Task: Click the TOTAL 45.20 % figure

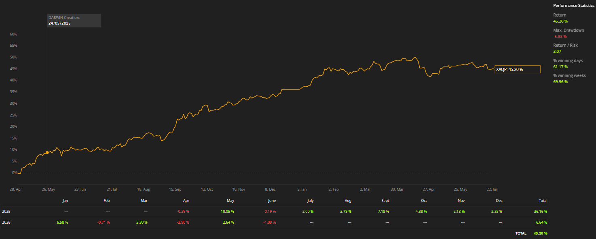Action: tap(540, 233)
